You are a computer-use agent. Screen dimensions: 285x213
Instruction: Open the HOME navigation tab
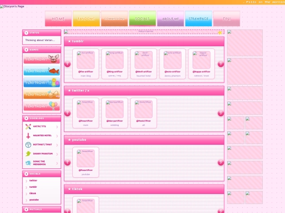58,18
